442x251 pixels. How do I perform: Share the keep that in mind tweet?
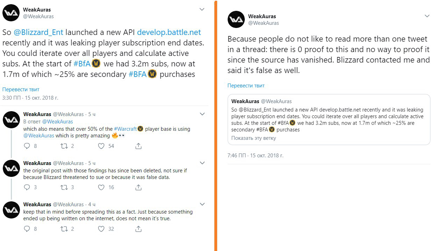pos(138,229)
